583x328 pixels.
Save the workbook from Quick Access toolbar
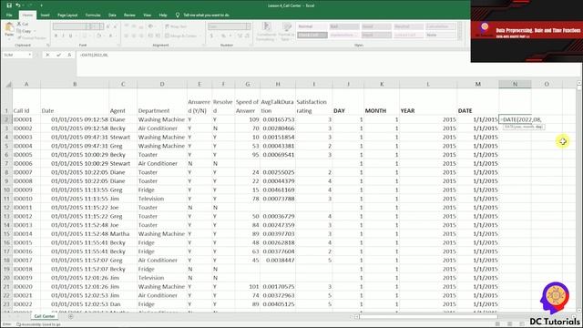click(9, 5)
